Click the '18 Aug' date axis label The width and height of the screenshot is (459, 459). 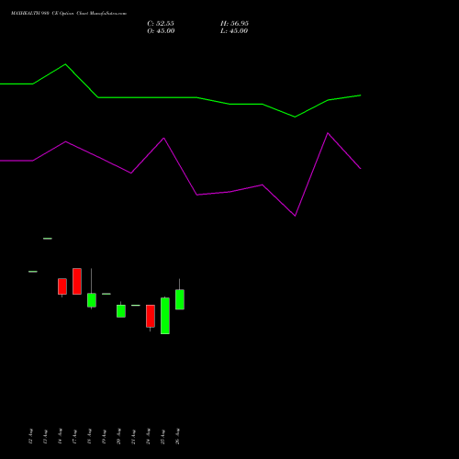(89, 436)
